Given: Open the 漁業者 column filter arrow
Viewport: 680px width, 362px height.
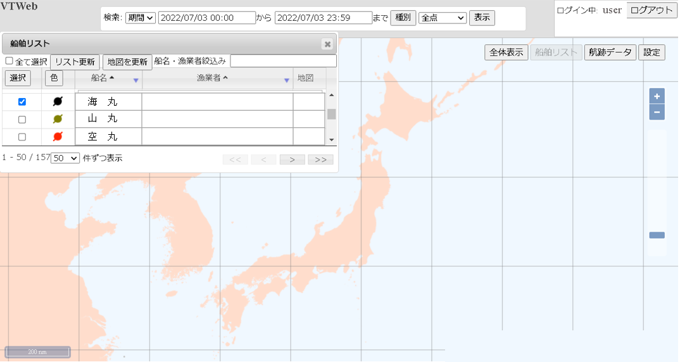Looking at the screenshot, I should 287,80.
